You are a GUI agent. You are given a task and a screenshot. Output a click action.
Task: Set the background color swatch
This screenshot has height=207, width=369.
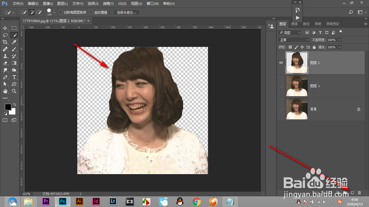point(13,112)
